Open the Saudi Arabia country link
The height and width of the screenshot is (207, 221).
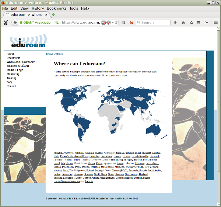coord(154,170)
